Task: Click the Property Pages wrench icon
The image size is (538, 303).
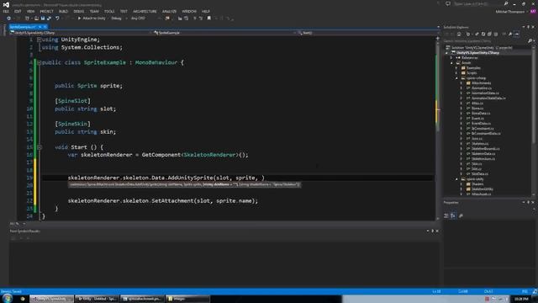Action: point(461,215)
